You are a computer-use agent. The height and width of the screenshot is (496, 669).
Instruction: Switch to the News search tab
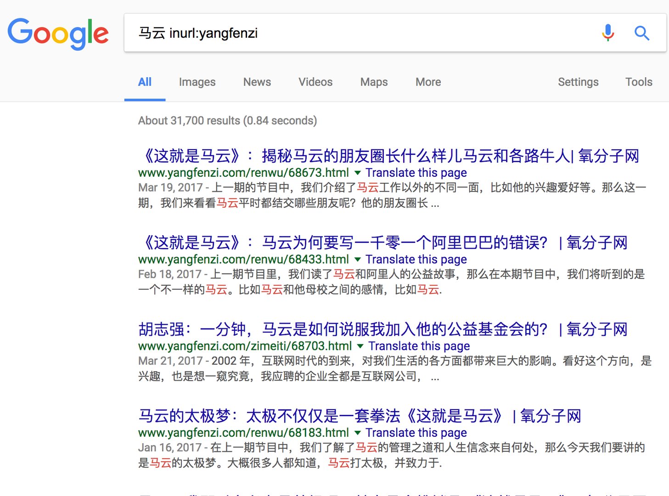[x=257, y=82]
